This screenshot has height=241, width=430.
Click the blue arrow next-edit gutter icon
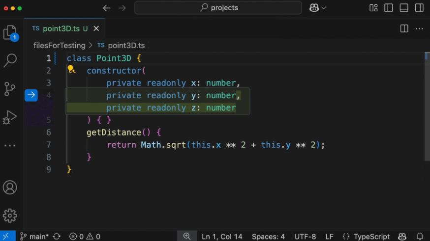click(x=31, y=95)
